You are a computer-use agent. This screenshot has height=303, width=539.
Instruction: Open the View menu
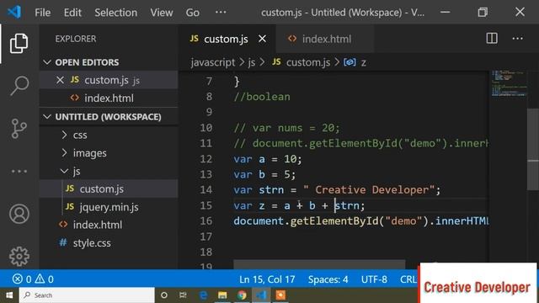click(162, 13)
